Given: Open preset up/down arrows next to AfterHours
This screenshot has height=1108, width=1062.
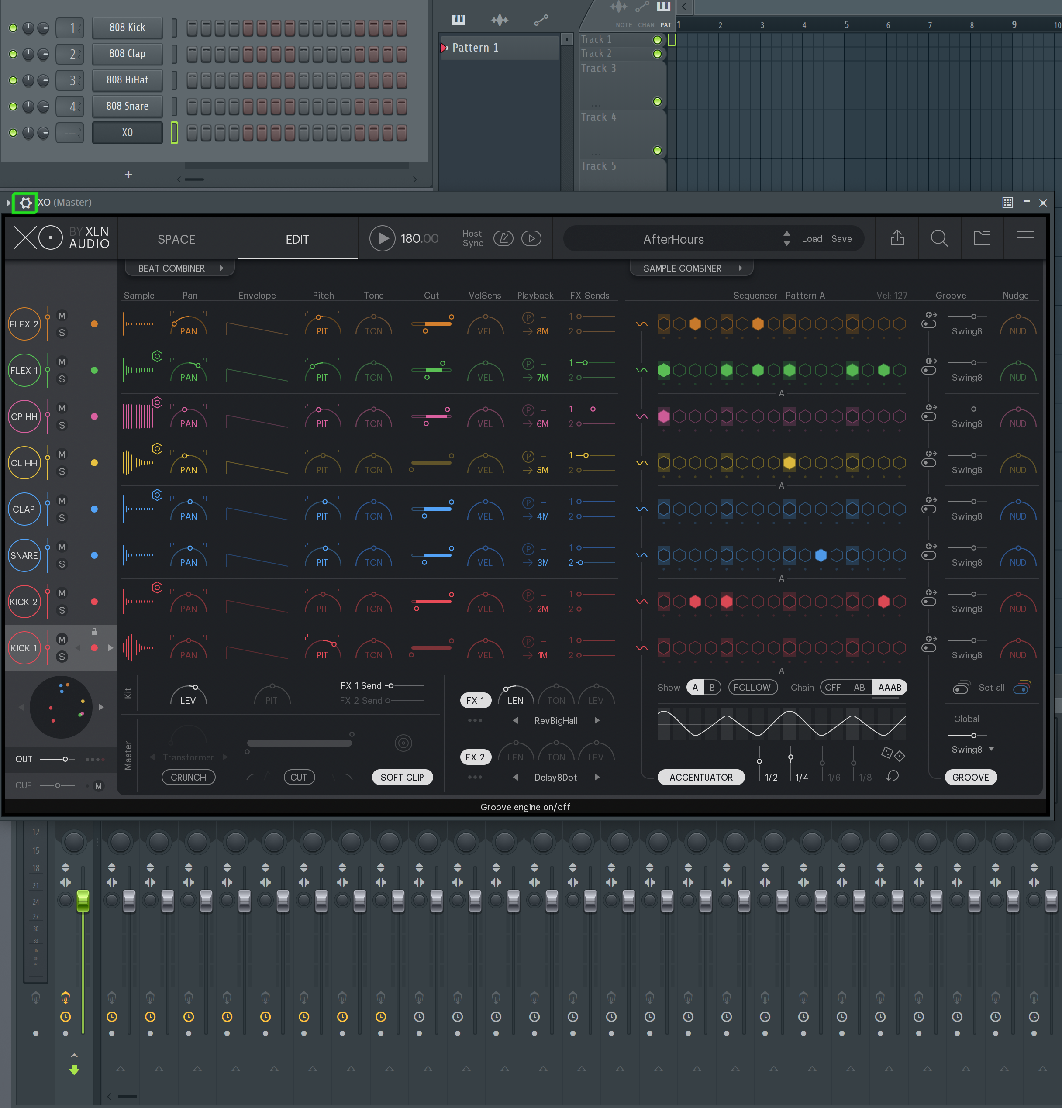Looking at the screenshot, I should pos(786,238).
